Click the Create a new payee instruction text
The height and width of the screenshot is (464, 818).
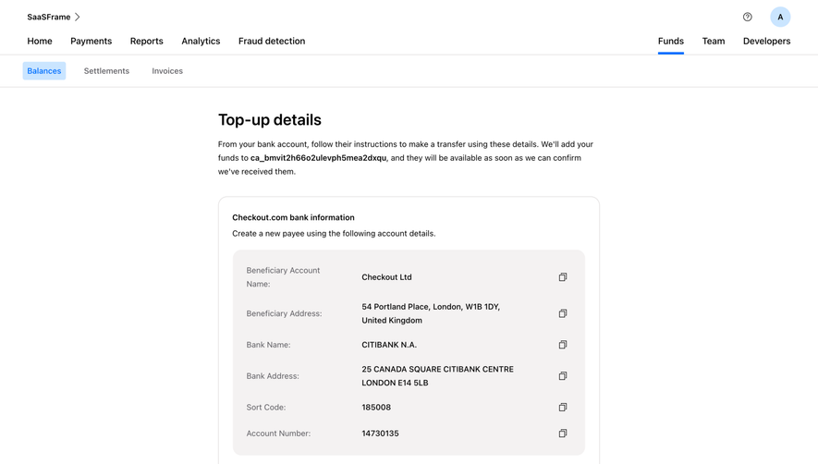click(x=334, y=234)
